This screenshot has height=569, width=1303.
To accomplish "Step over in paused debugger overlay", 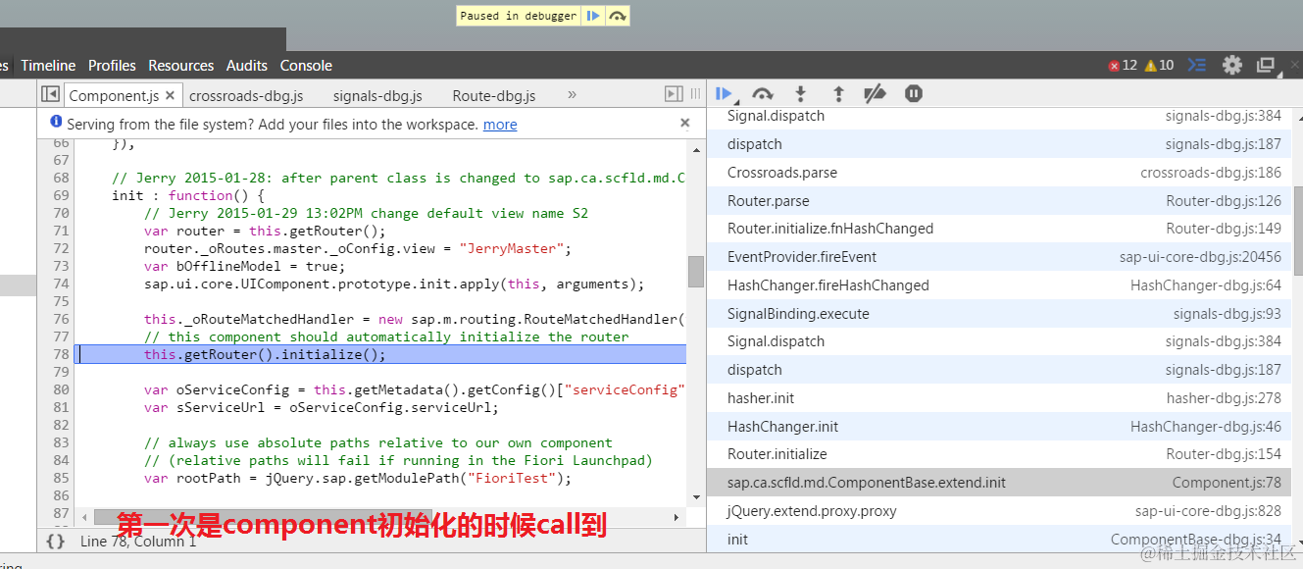I will pos(617,16).
